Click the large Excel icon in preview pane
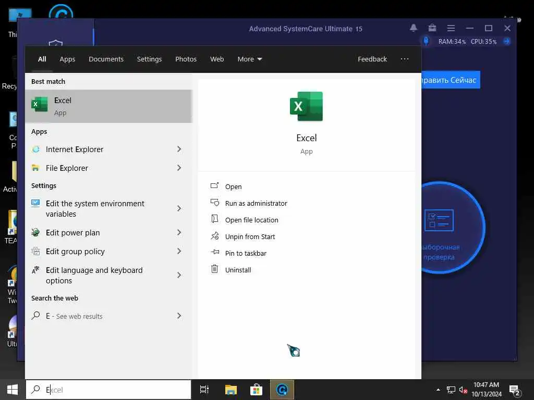This screenshot has height=400, width=534. tap(306, 106)
